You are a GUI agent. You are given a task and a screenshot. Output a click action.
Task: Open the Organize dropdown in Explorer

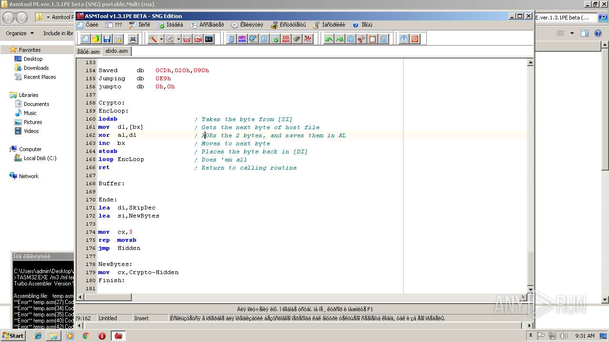tap(20, 33)
